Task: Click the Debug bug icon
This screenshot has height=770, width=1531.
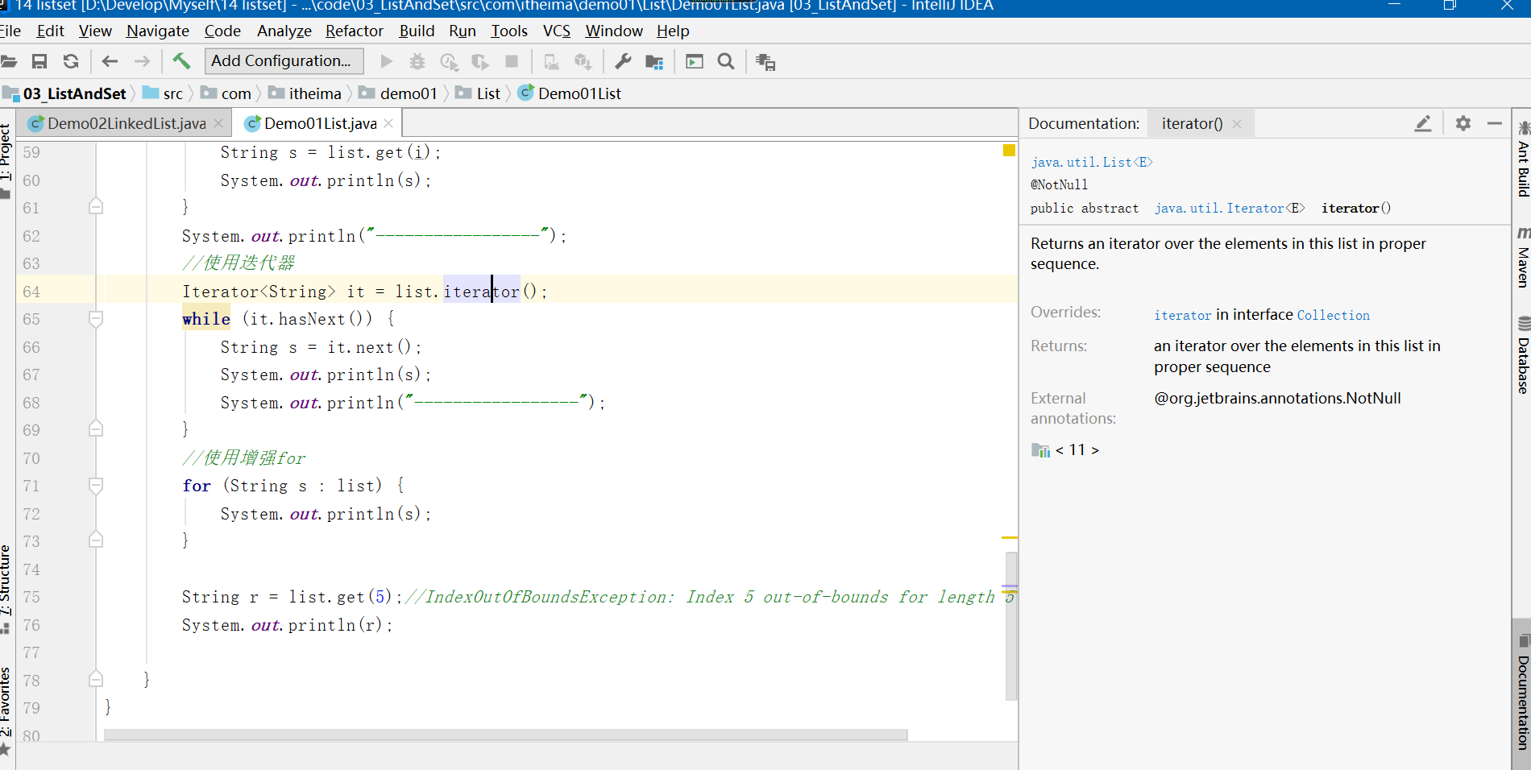Action: 417,61
